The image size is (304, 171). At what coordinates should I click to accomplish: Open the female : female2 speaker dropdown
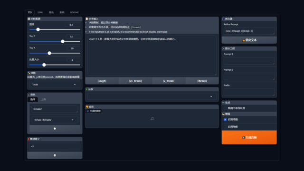pos(55,120)
